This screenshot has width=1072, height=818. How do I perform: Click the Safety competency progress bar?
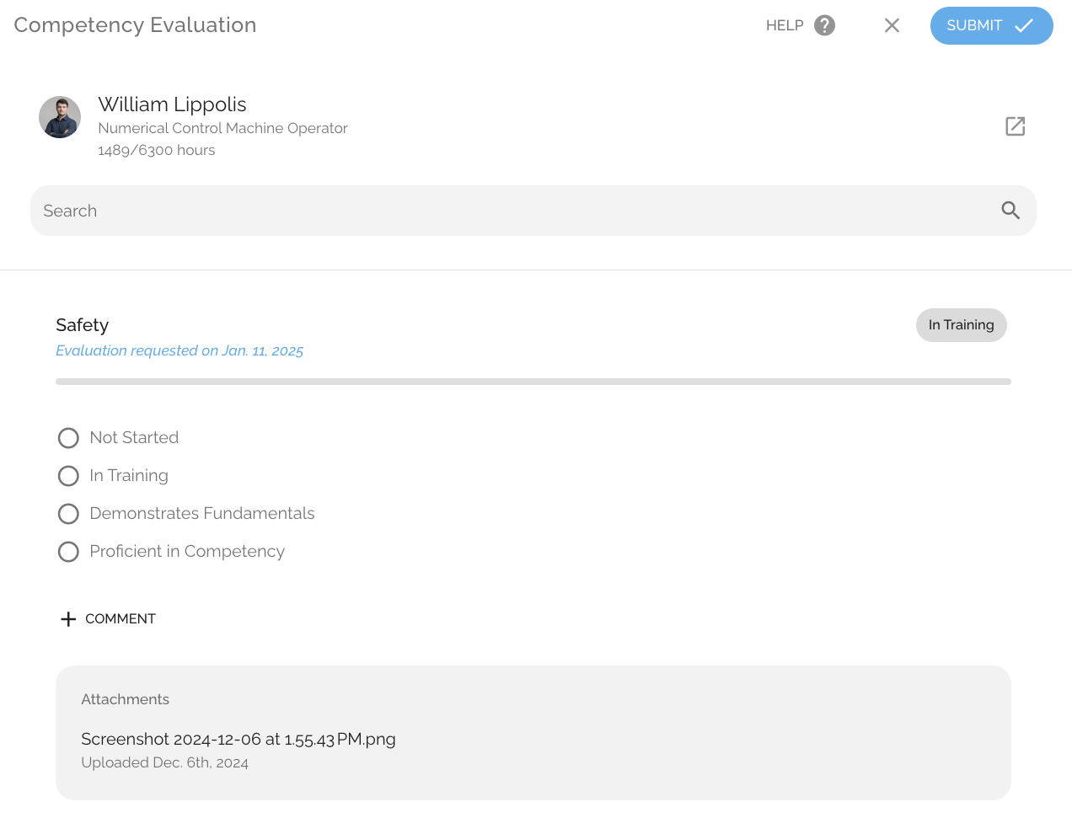coord(533,381)
